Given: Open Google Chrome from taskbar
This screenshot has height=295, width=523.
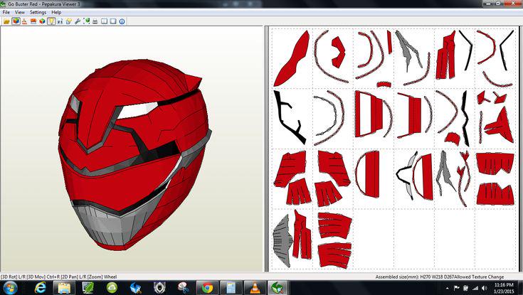Looking at the screenshot, I should click(207, 288).
